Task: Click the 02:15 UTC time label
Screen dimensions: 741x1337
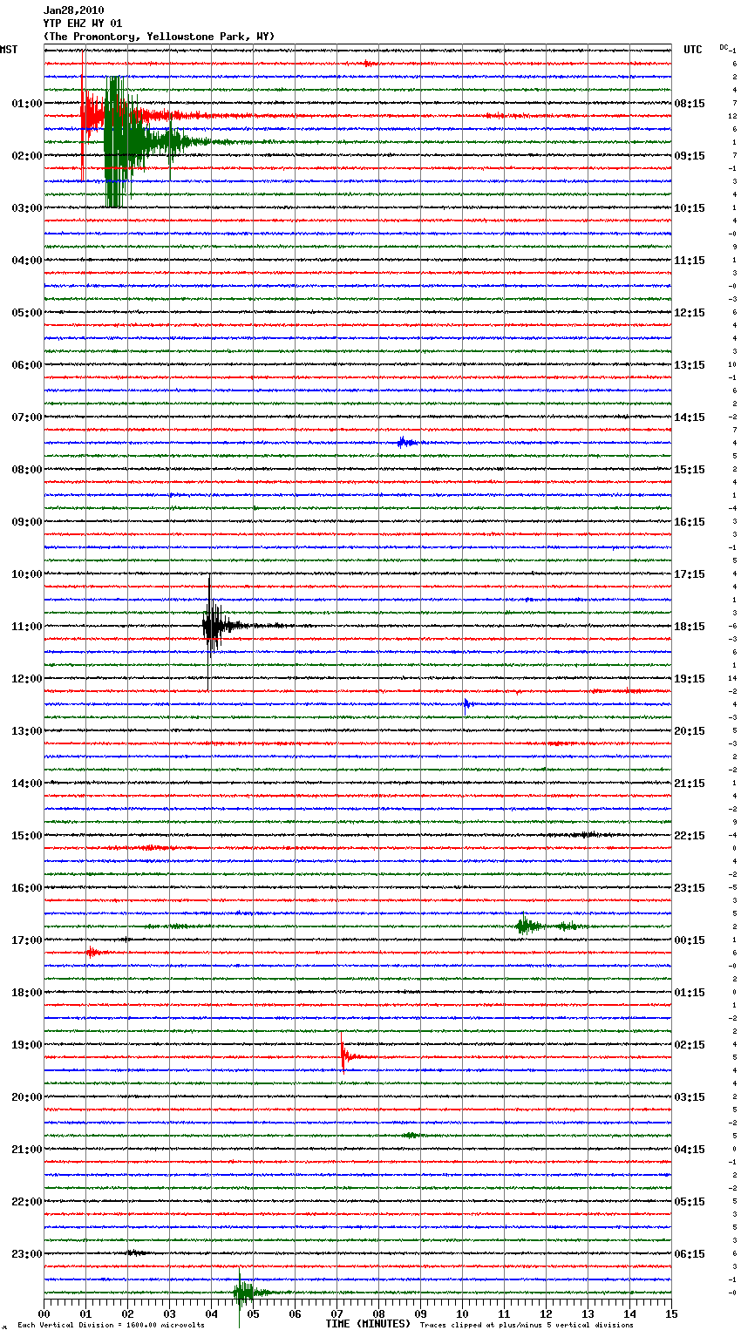Action: (x=690, y=1045)
